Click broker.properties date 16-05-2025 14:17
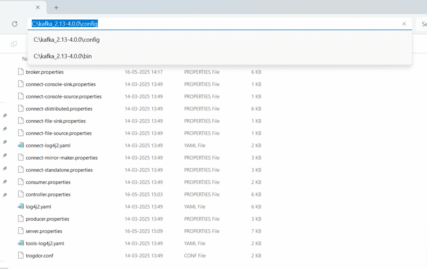This screenshot has width=427, height=269. [144, 72]
